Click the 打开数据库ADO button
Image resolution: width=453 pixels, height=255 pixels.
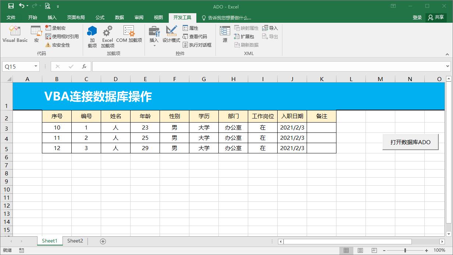tap(410, 142)
